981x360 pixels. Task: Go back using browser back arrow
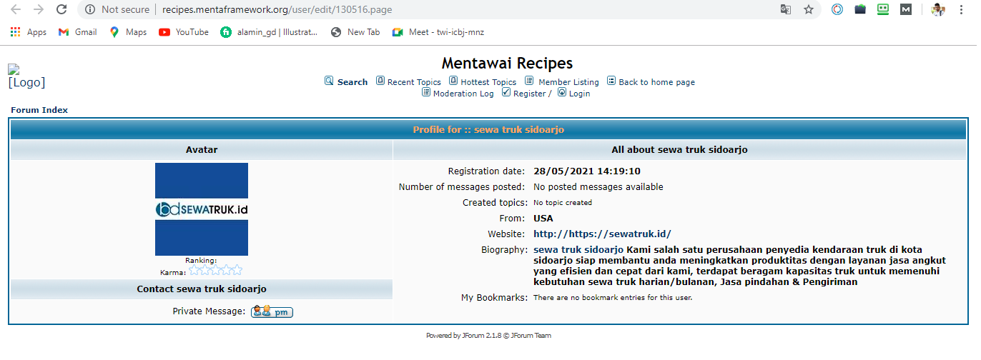tap(16, 10)
